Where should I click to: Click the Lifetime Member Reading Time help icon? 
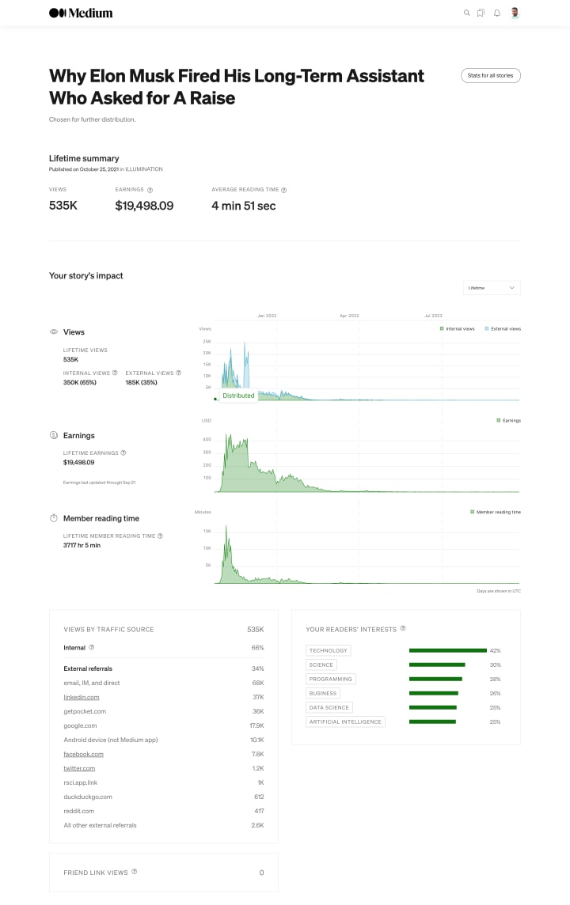tap(160, 536)
